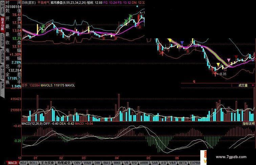Click the cyan diamond marker atop chart
Image resolution: width=256 pixels, height=165 pixels.
pos(137,6)
